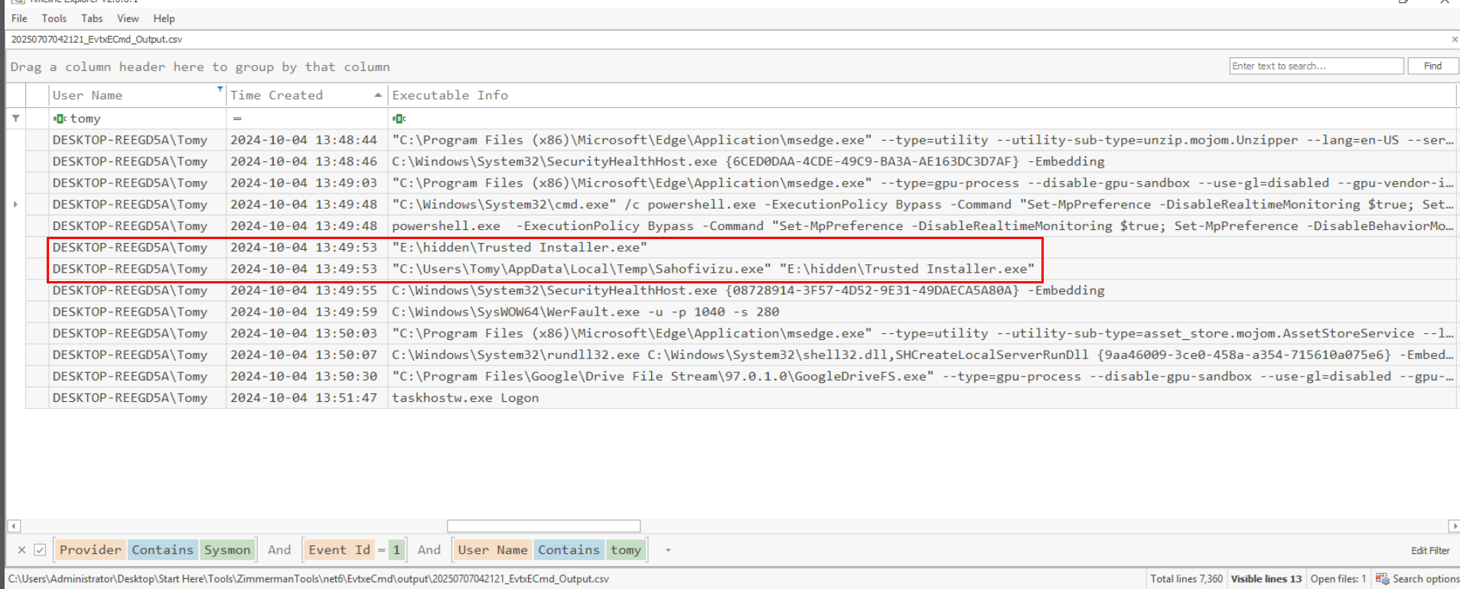Click the filter icon on User Name header

220,89
